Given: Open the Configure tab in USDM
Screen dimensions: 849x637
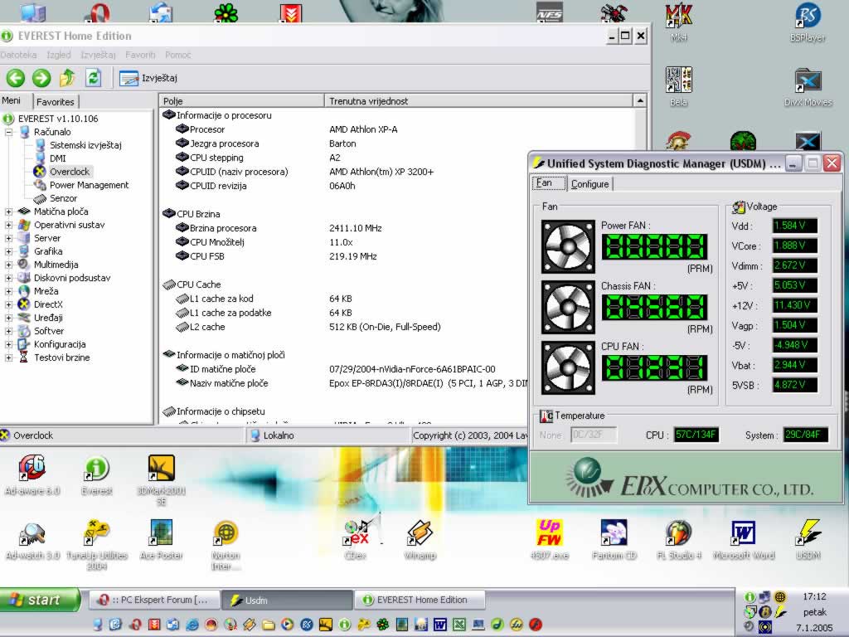Looking at the screenshot, I should point(589,184).
